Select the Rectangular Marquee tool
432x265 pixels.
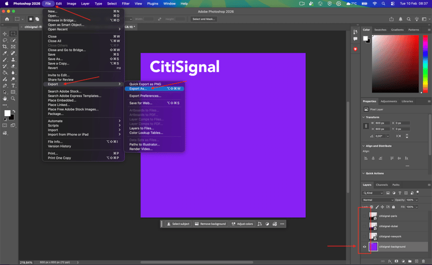pyautogui.click(x=13, y=34)
